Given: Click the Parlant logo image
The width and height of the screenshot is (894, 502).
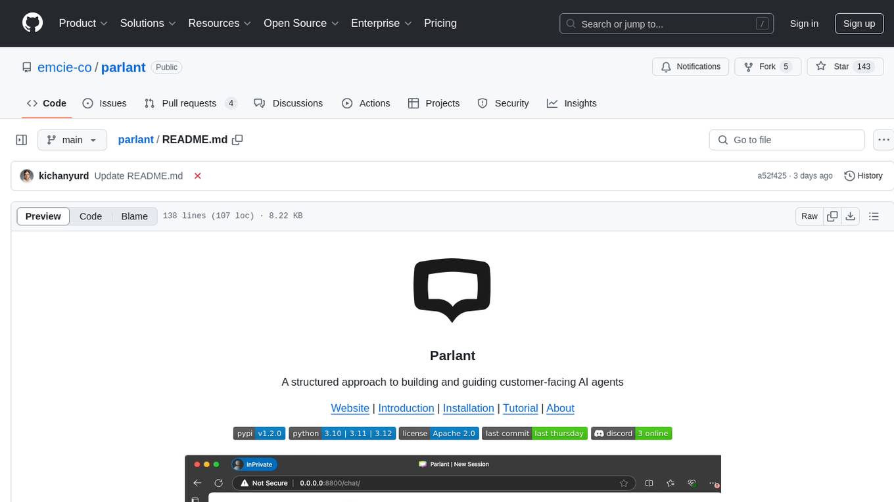Looking at the screenshot, I should (452, 290).
